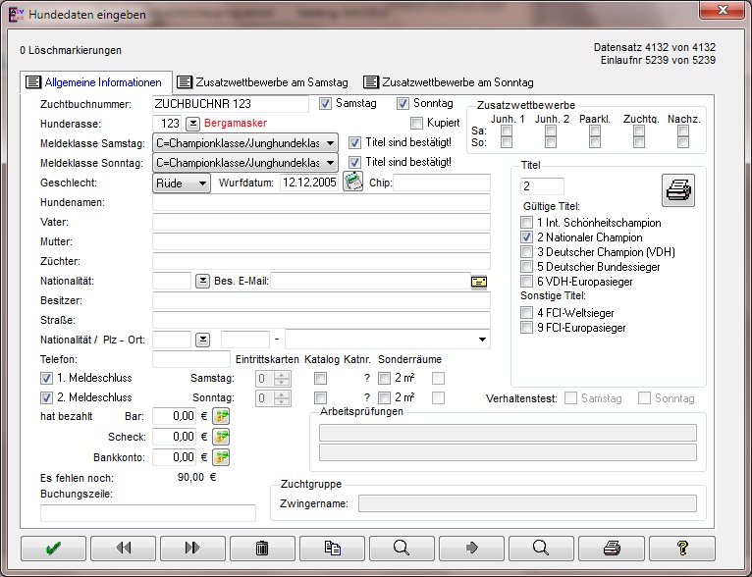This screenshot has height=577, width=752.
Task: Click the Hundenamen input field
Action: [x=321, y=202]
